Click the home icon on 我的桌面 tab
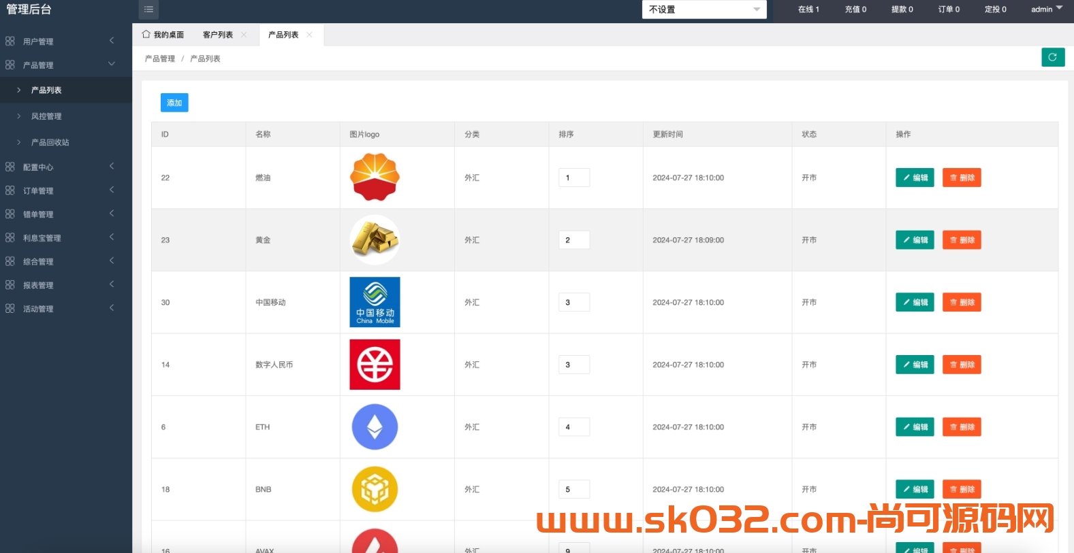The image size is (1074, 553). (x=146, y=34)
